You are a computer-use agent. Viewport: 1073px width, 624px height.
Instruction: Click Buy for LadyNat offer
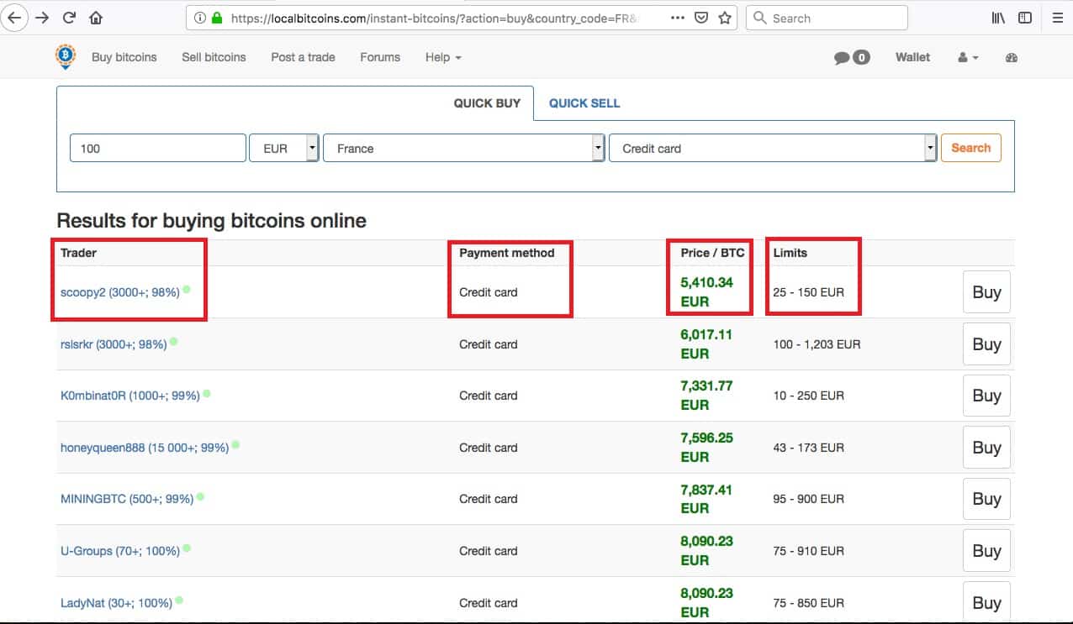point(986,601)
